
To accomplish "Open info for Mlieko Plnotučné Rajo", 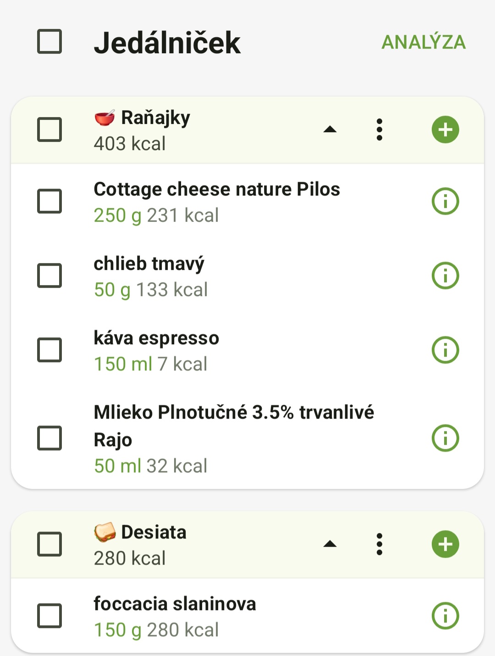I will point(445,438).
